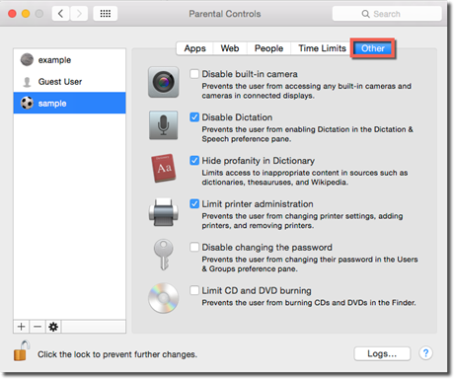Open the gear action menu below user list
The width and height of the screenshot is (454, 379).
coord(53,327)
